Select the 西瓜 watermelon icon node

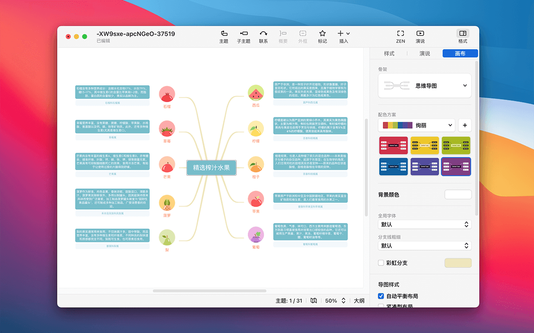[x=256, y=93]
